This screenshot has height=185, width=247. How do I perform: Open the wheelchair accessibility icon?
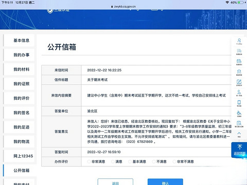pos(239,114)
